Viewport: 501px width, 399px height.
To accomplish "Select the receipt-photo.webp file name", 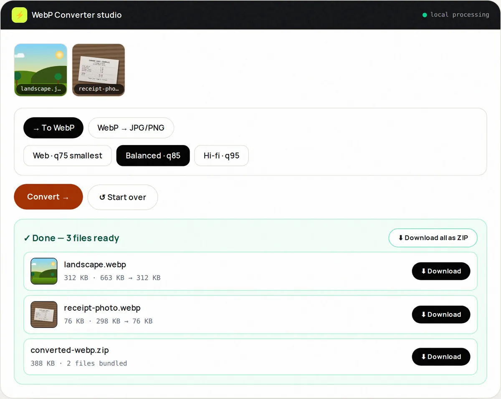I will (102, 308).
